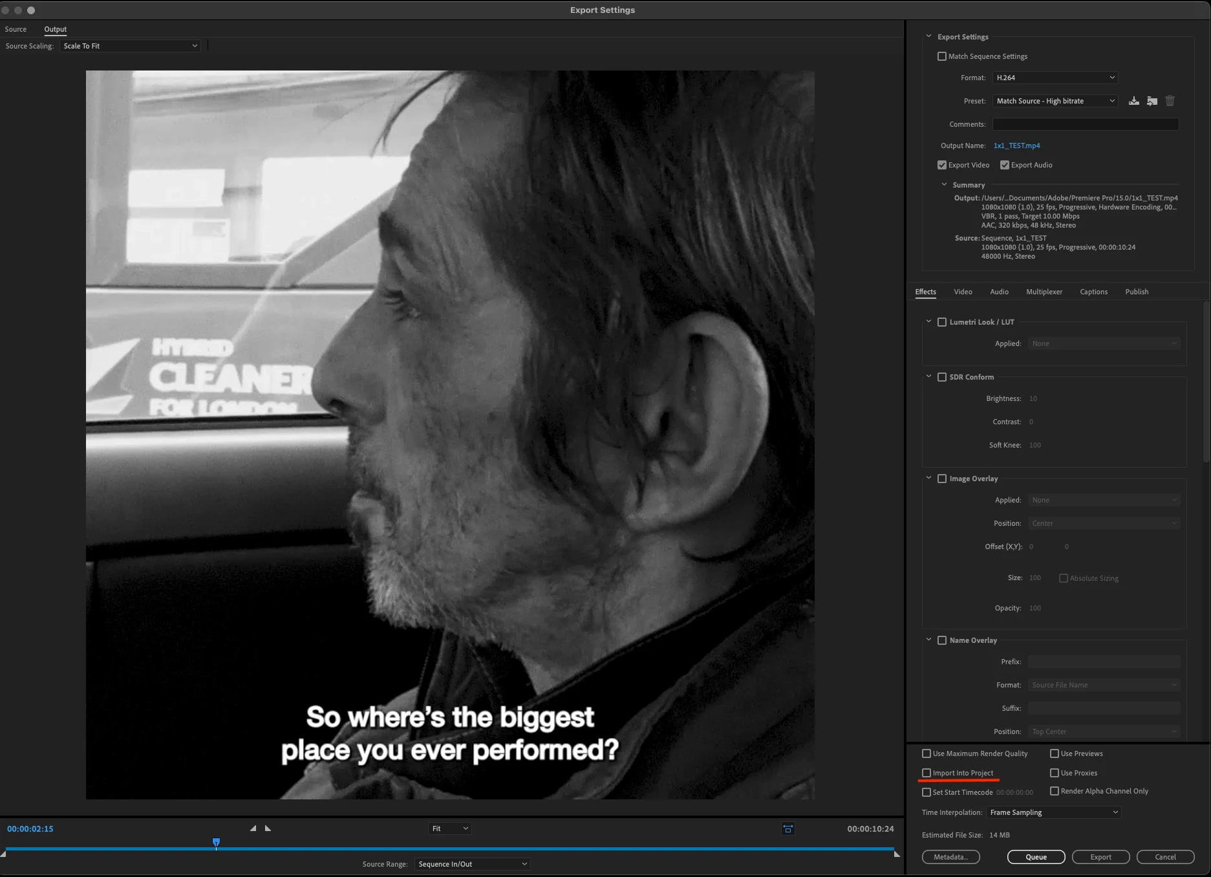The image size is (1211, 877).
Task: Click the Set In Point triangle
Action: pos(253,828)
